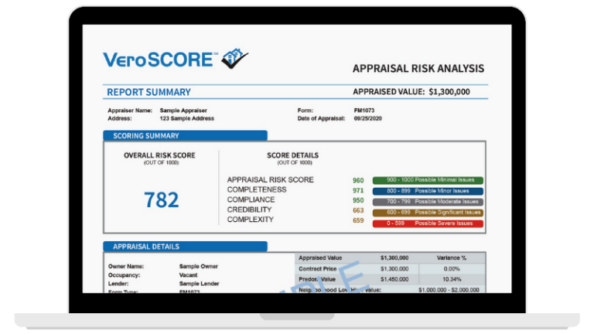Select the SCORING SUMMARY section header bar
This screenshot has width=594, height=334.
(x=186, y=135)
